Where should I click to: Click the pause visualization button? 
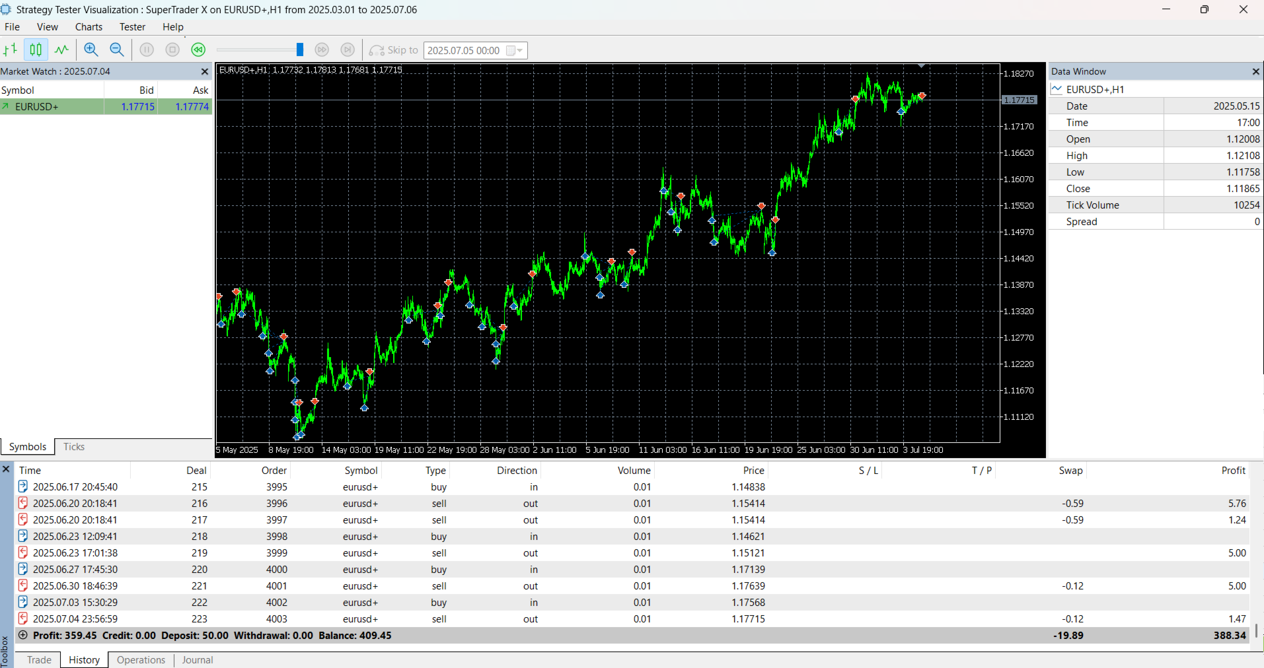coord(147,50)
